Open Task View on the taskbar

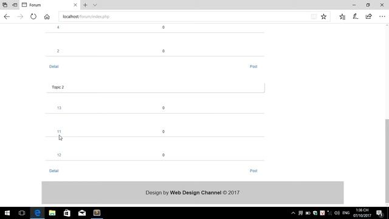(x=22, y=213)
